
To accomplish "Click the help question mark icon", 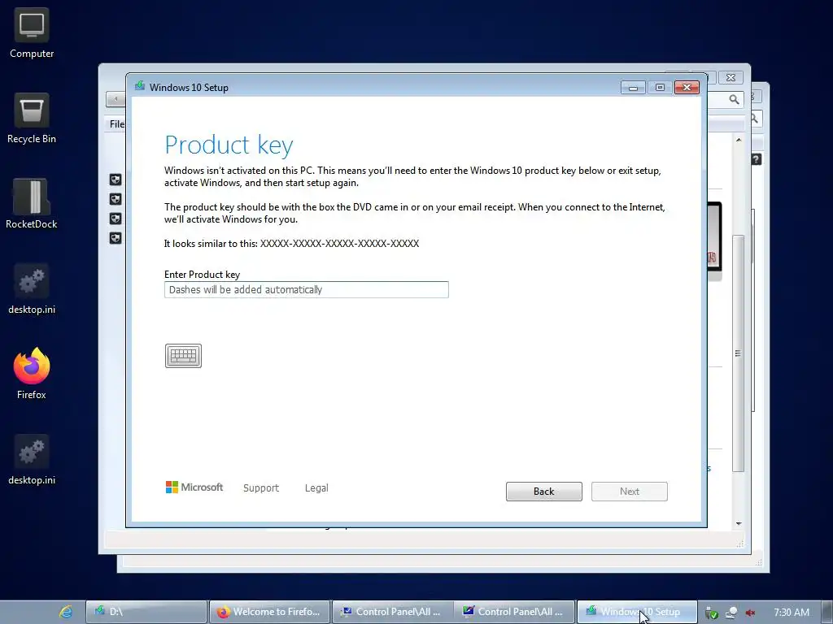I will pos(757,159).
